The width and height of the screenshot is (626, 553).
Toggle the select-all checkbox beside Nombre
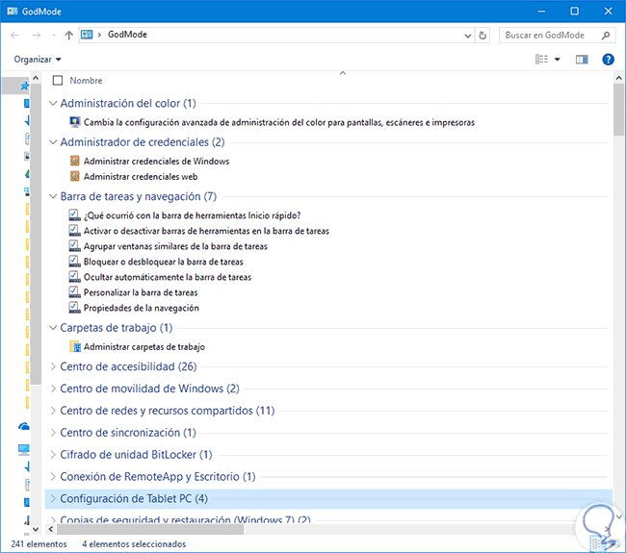click(x=58, y=81)
